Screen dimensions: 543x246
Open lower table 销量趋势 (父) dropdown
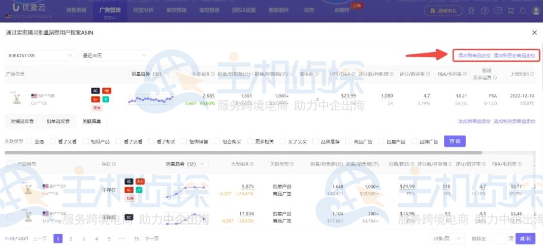tap(186, 164)
